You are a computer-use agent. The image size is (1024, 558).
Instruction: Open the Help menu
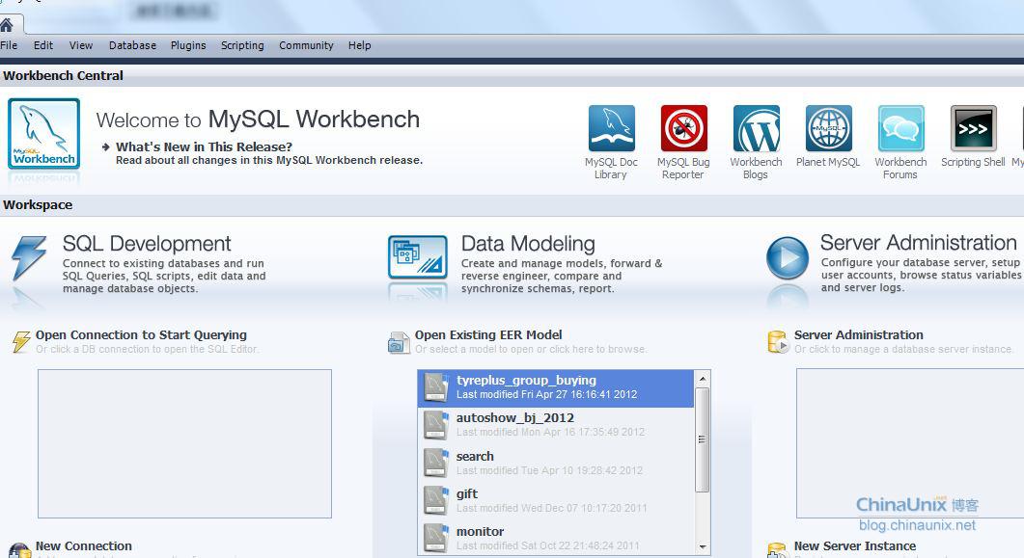pyautogui.click(x=359, y=45)
